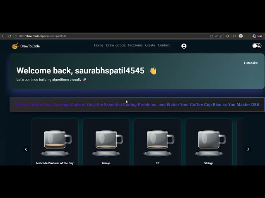Open the Copilot Chat button
The height and width of the screenshot is (198, 265).
[257, 36]
